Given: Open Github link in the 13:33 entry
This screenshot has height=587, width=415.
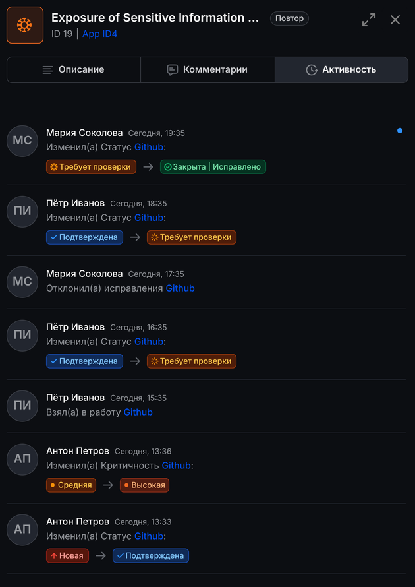Looking at the screenshot, I should (x=149, y=536).
